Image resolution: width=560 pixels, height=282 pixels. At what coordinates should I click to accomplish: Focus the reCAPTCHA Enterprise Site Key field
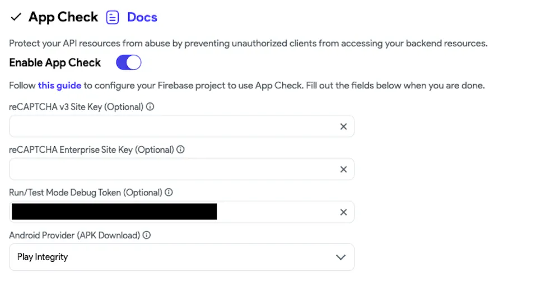(x=181, y=169)
